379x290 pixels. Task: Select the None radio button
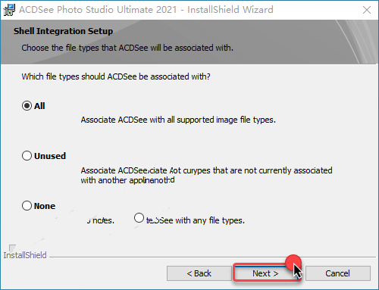pos(27,206)
